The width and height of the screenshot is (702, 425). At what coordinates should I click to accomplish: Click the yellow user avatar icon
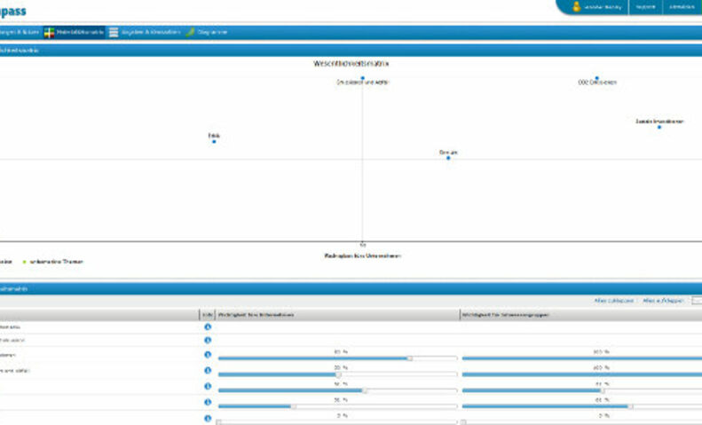[x=576, y=7]
